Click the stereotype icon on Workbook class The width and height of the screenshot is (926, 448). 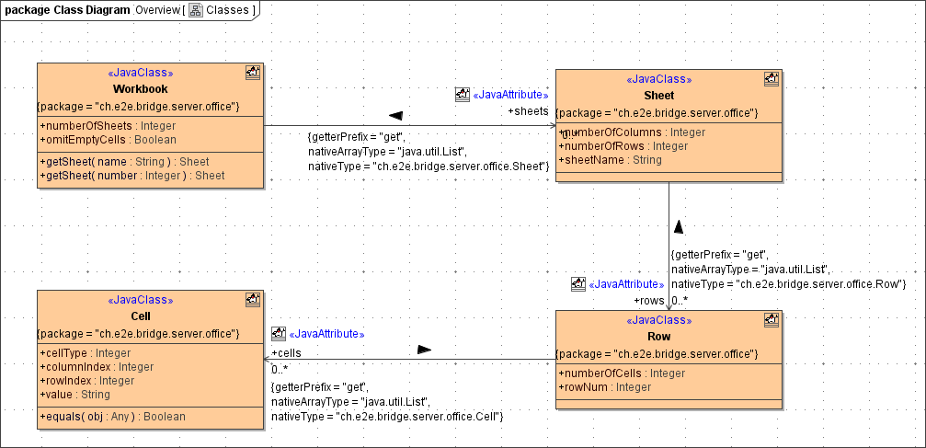click(x=252, y=72)
